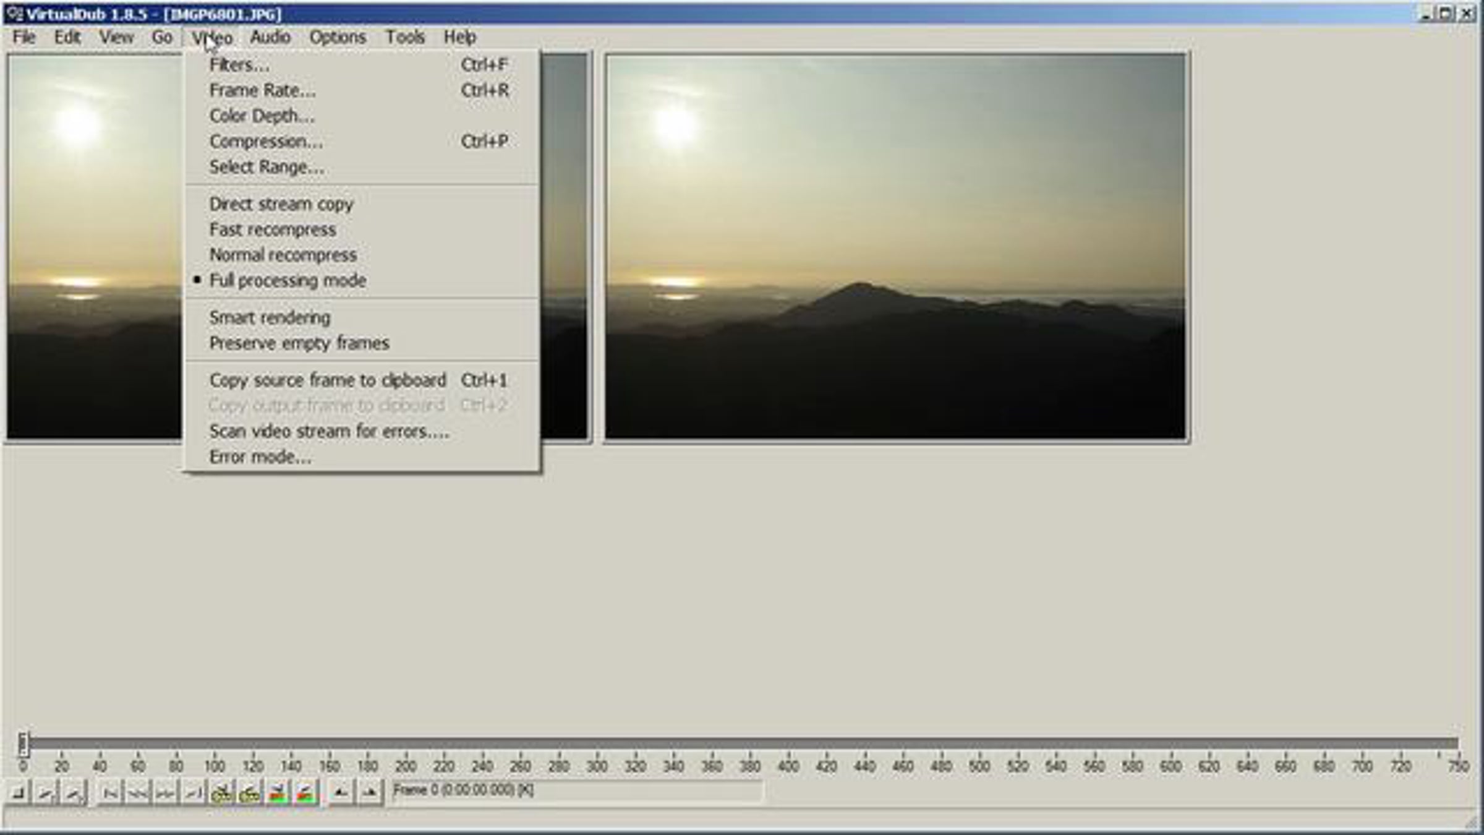1484x835 pixels.
Task: Go to previous keyframe icon
Action: [221, 792]
